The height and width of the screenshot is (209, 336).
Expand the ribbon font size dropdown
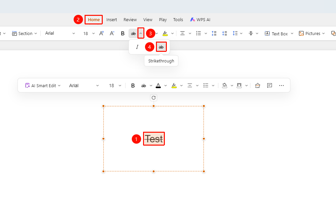pyautogui.click(x=93, y=34)
